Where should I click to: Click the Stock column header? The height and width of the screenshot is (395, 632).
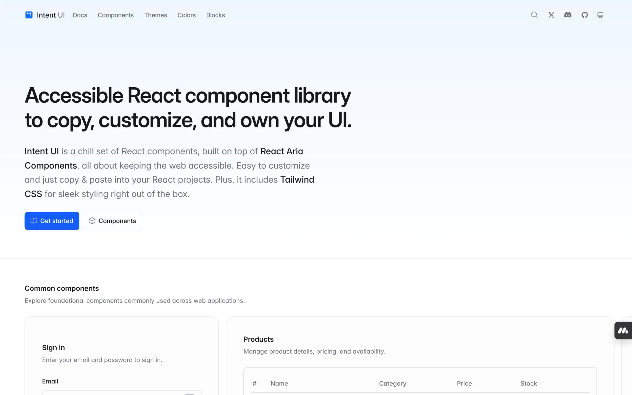528,383
